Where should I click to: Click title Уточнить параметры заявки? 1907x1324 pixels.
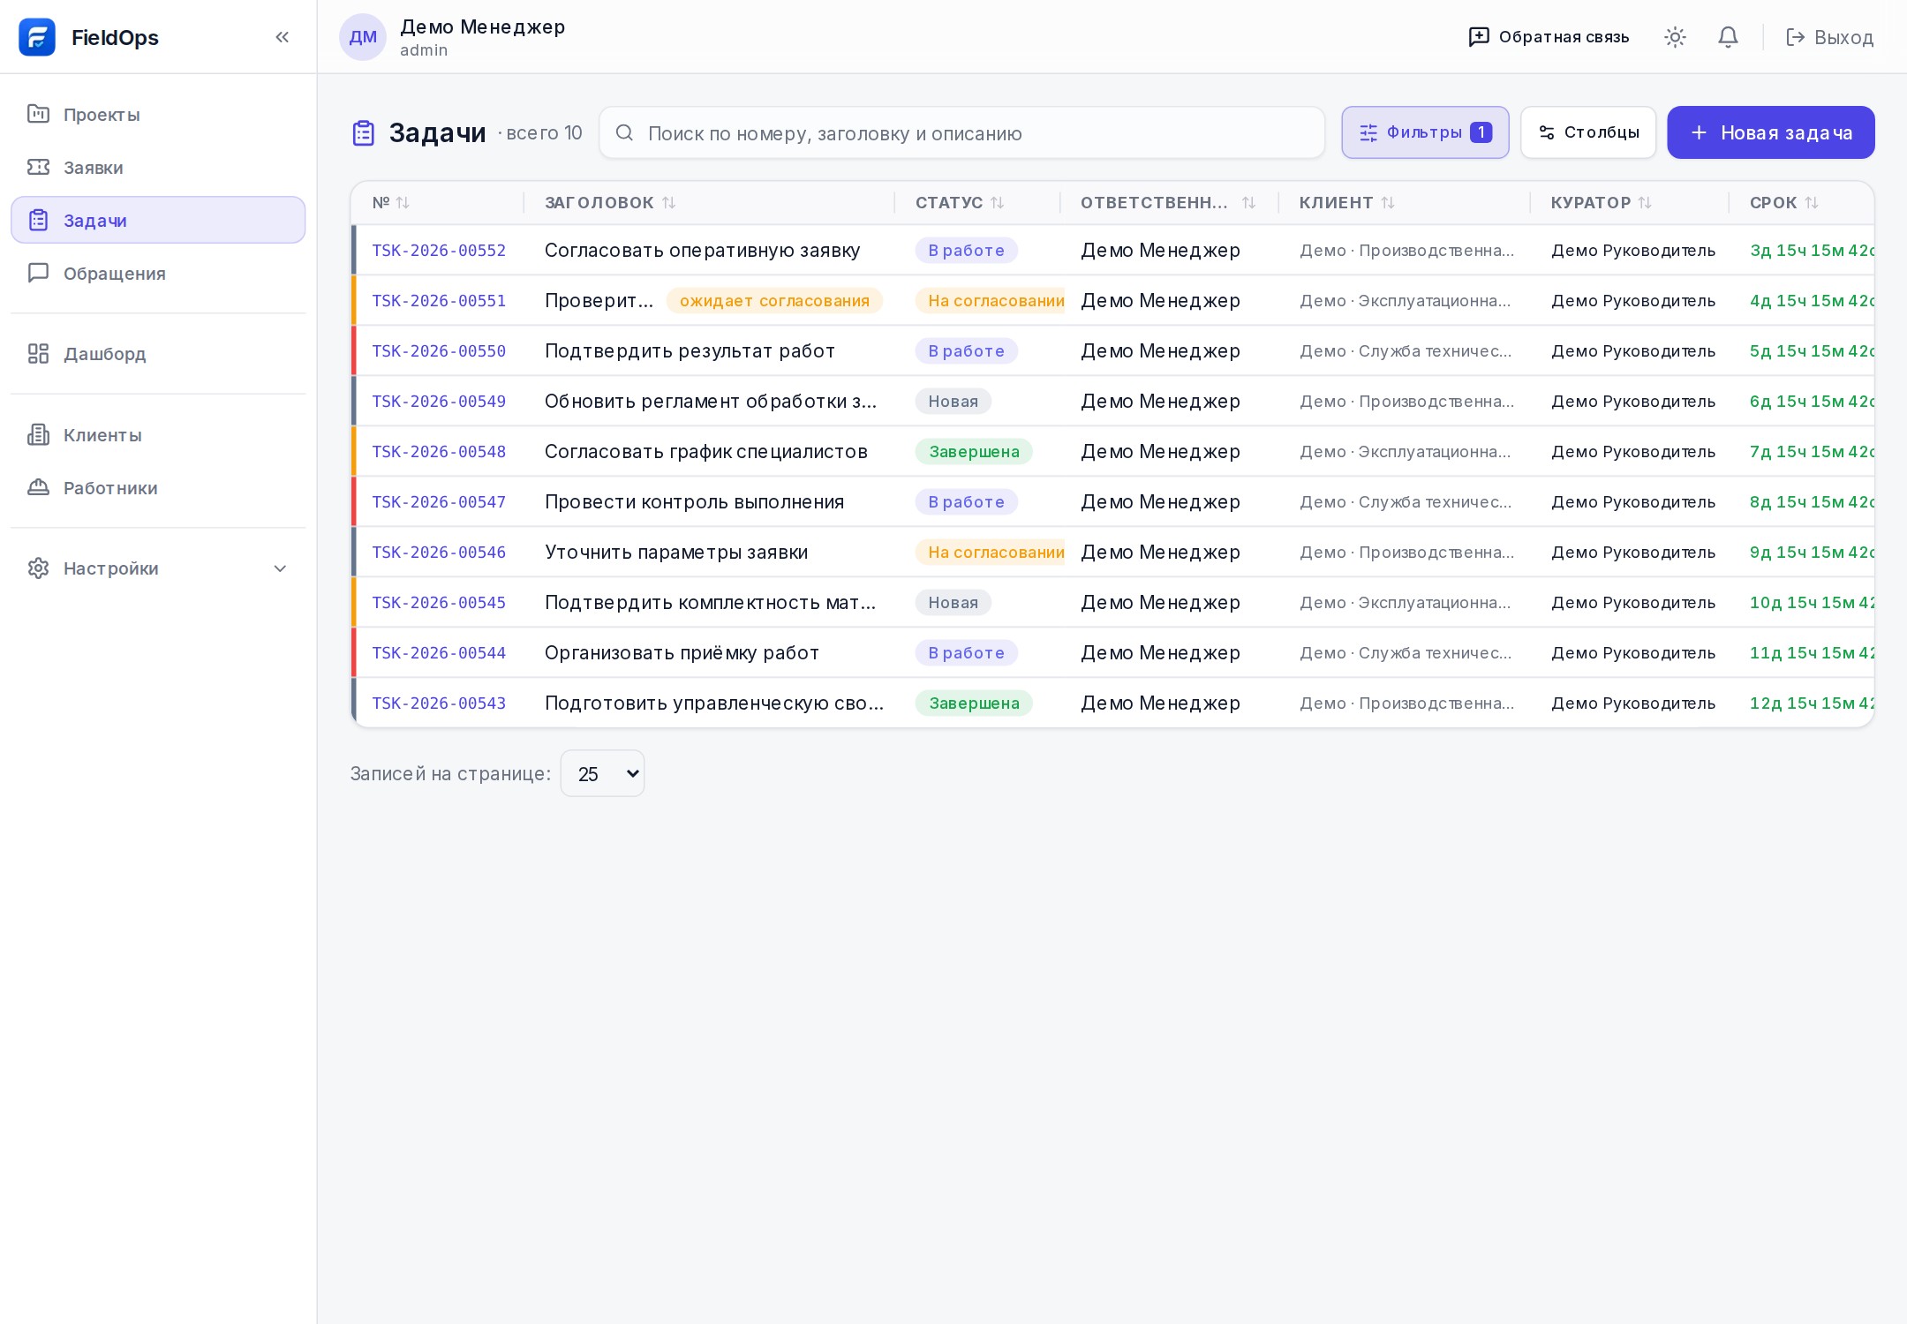coord(676,553)
